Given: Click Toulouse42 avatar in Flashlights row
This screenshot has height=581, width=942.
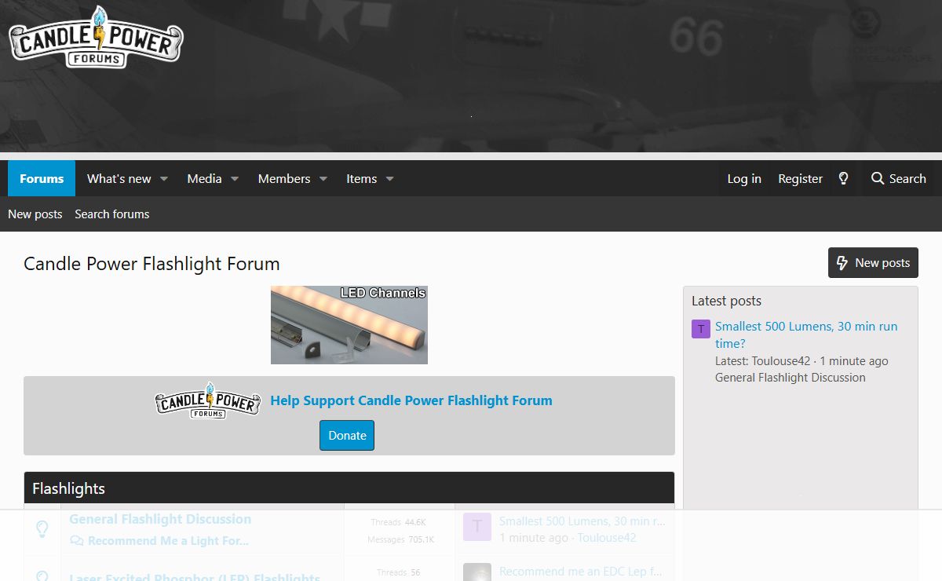Looking at the screenshot, I should pos(477,528).
